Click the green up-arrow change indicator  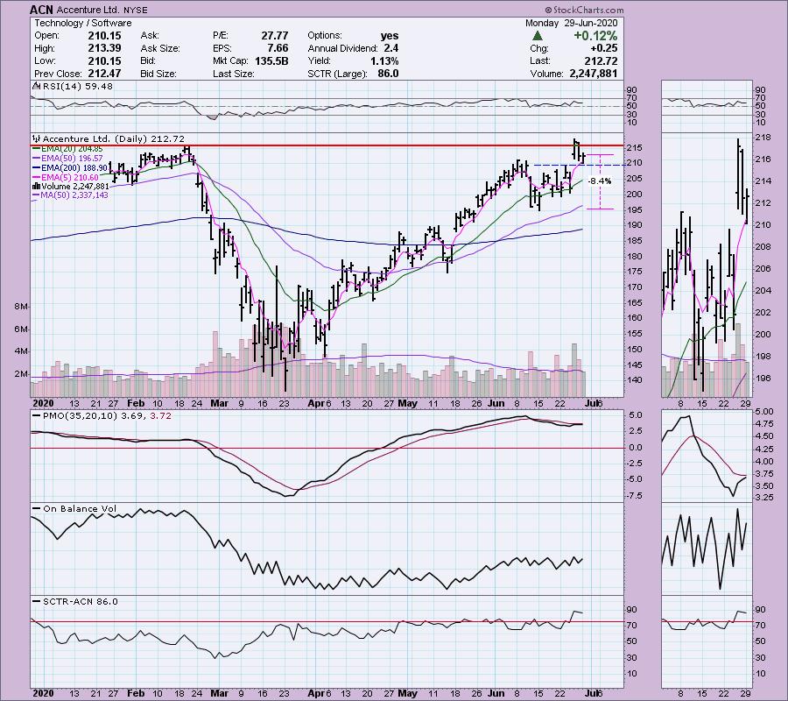(538, 36)
